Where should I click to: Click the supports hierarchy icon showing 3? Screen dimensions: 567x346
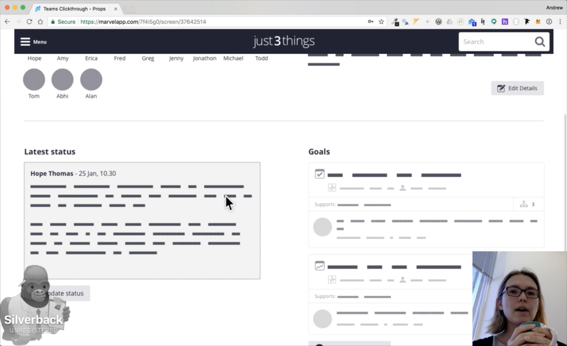click(x=523, y=204)
